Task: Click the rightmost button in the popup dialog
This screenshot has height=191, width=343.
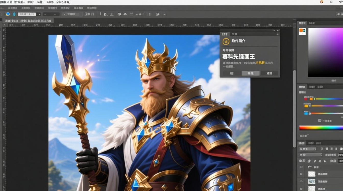Action: tap(269, 73)
